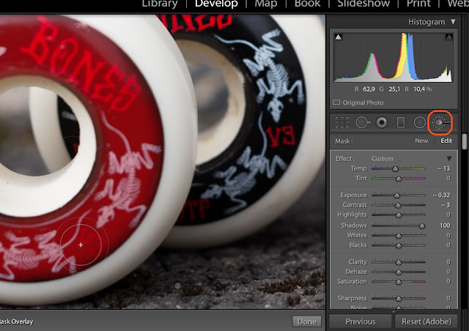Open the Slideshow module
This screenshot has height=331, width=469.
coord(363,4)
